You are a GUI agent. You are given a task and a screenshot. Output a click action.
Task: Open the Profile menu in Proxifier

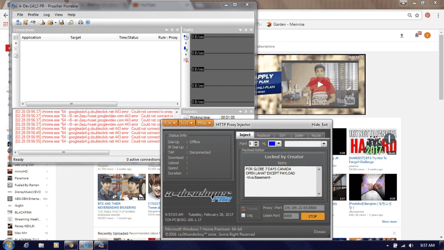33,15
